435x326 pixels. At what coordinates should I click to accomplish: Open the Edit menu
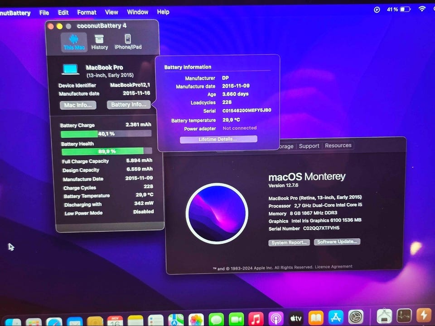(x=63, y=13)
